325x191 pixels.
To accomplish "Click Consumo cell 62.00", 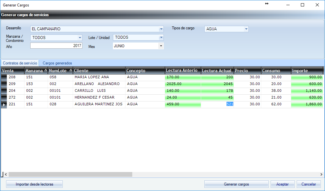I will pos(276,104).
